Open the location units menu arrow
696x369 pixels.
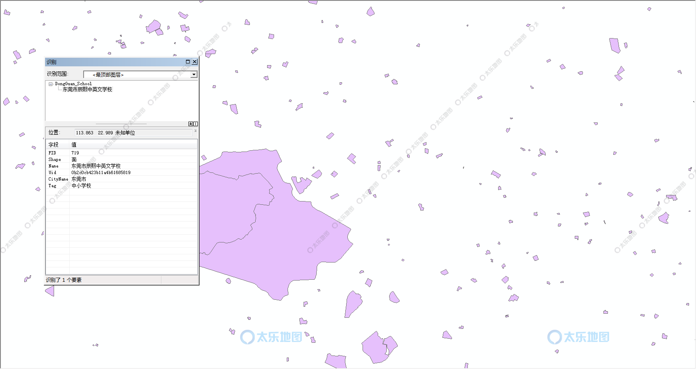(x=195, y=131)
